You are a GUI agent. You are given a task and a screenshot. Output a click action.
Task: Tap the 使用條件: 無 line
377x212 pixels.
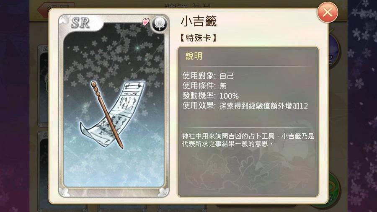click(x=204, y=85)
